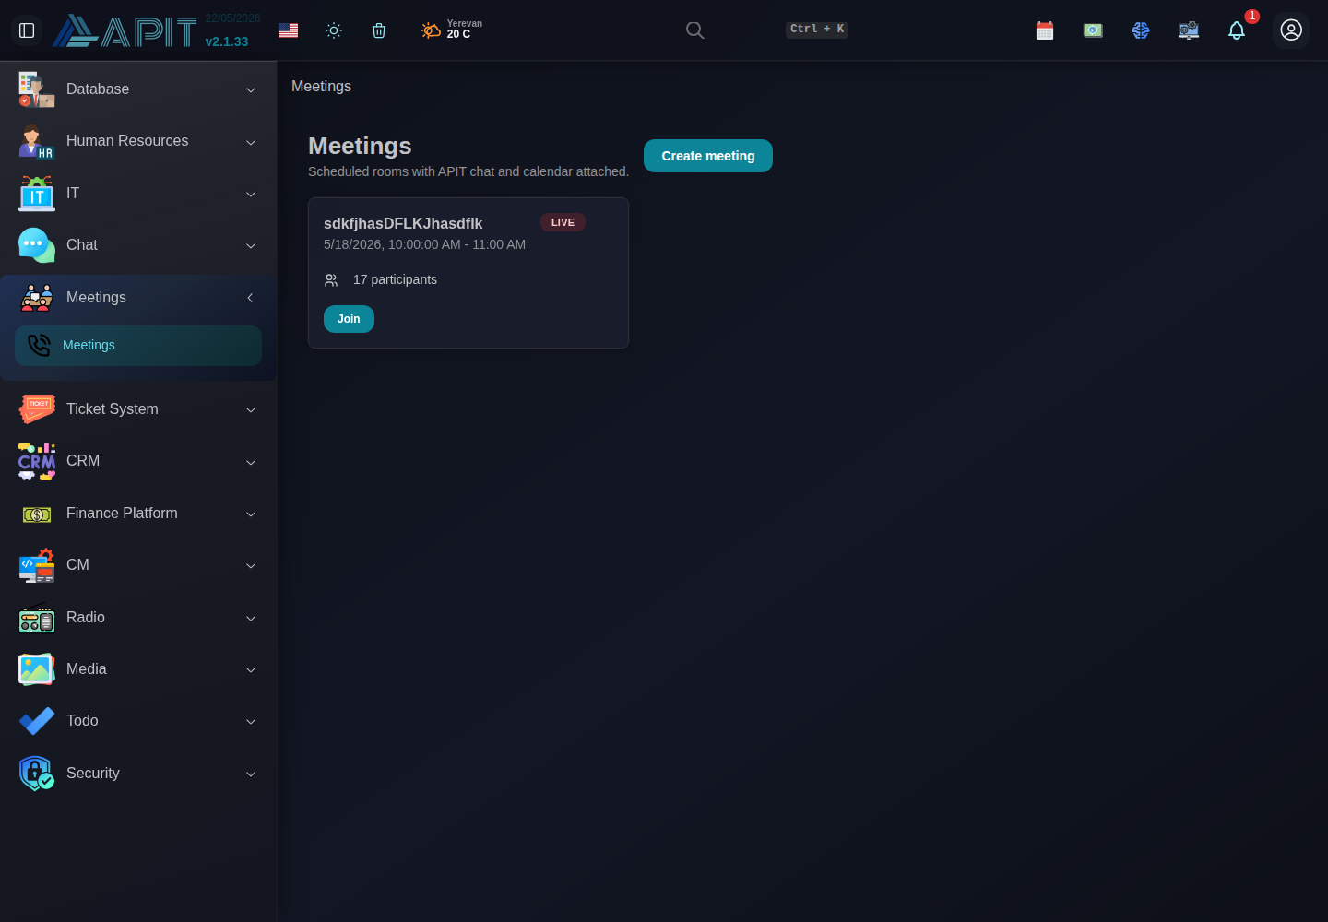Click the IT sidebar icon
The height and width of the screenshot is (922, 1328).
point(37,194)
